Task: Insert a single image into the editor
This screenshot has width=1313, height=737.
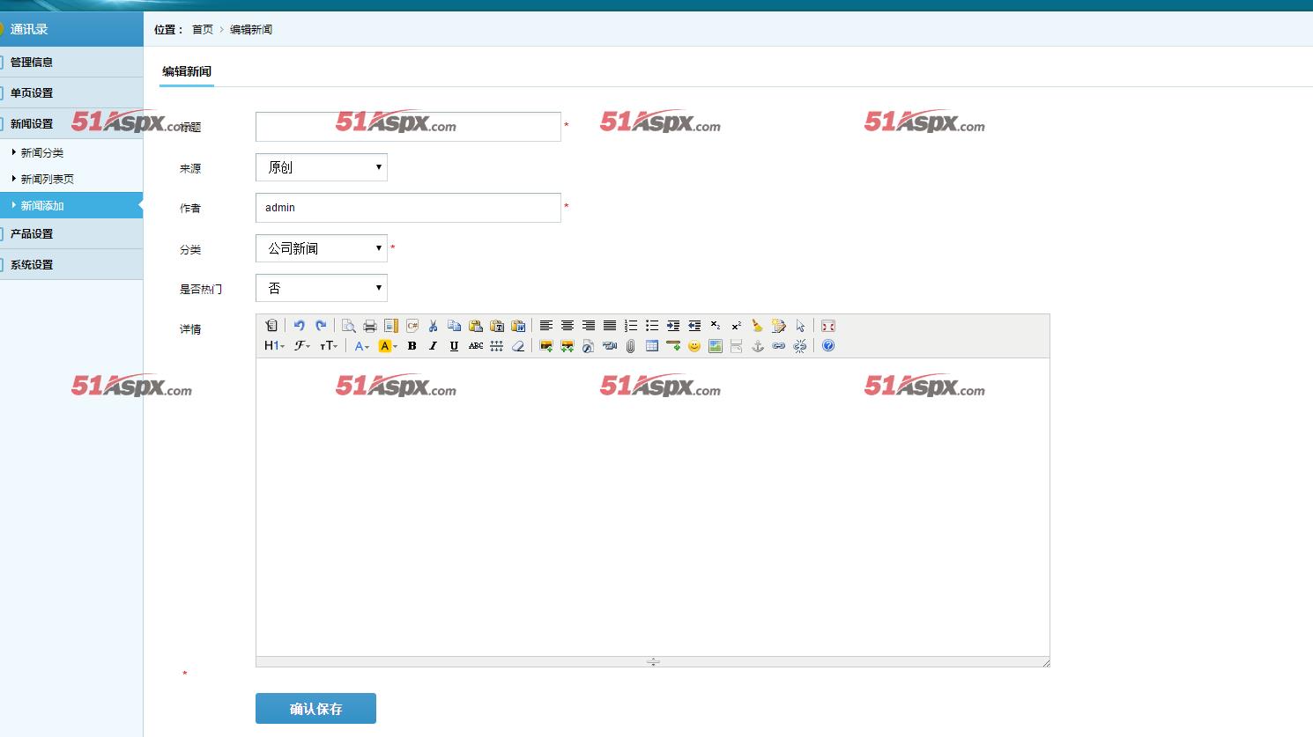Action: point(546,346)
